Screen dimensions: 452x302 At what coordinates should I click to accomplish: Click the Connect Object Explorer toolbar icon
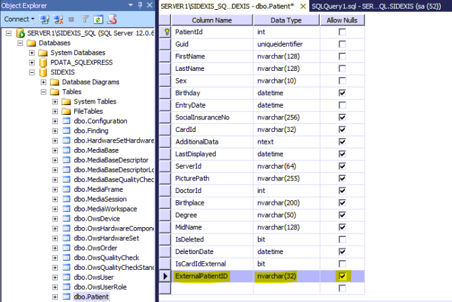click(x=44, y=19)
